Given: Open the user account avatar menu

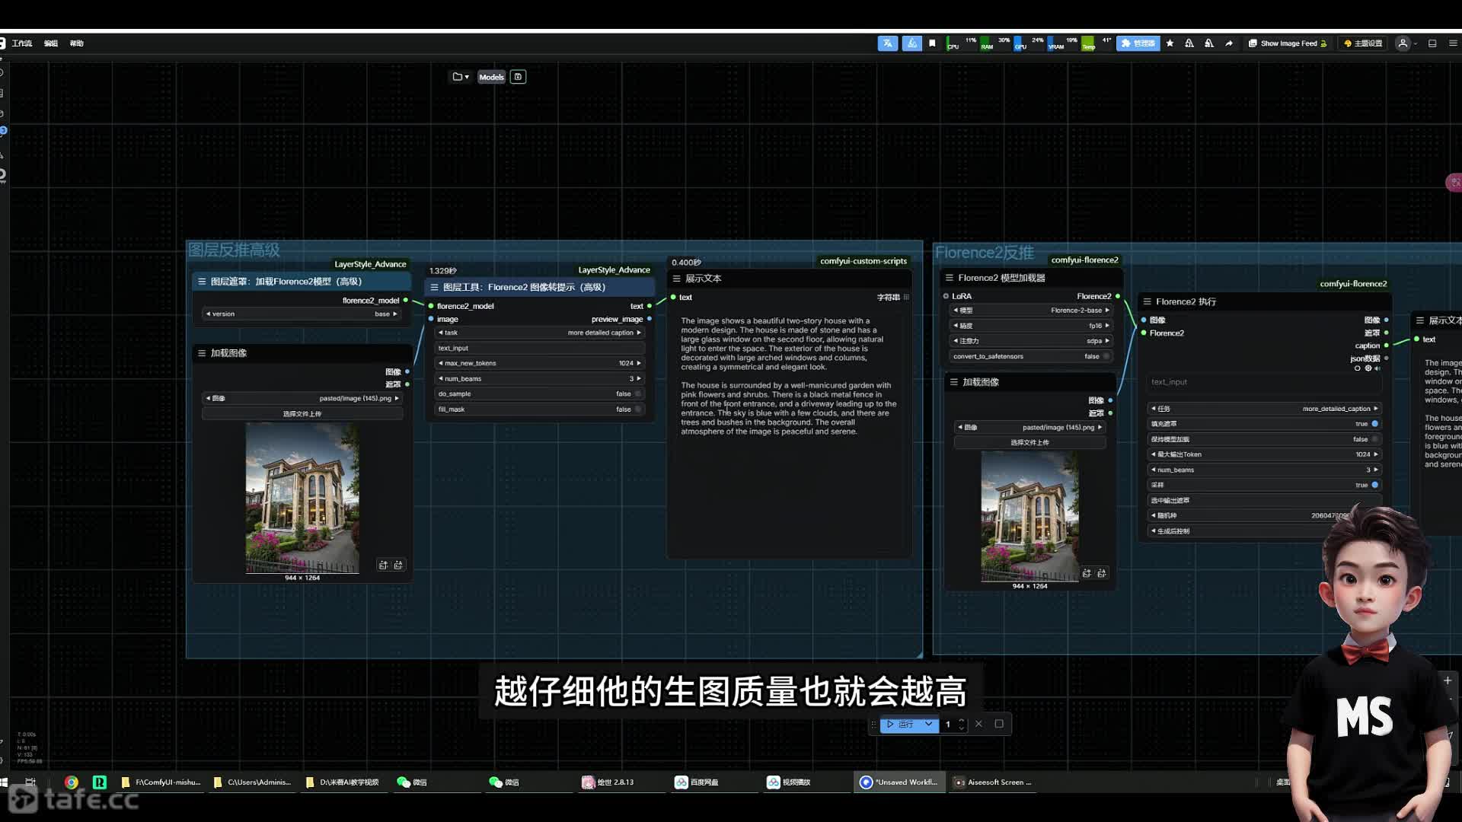Looking at the screenshot, I should click(x=1403, y=43).
